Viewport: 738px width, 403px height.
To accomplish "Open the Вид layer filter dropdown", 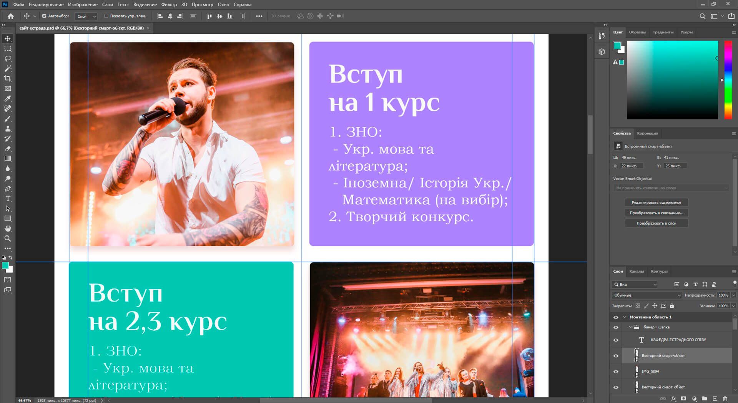I will [x=635, y=284].
